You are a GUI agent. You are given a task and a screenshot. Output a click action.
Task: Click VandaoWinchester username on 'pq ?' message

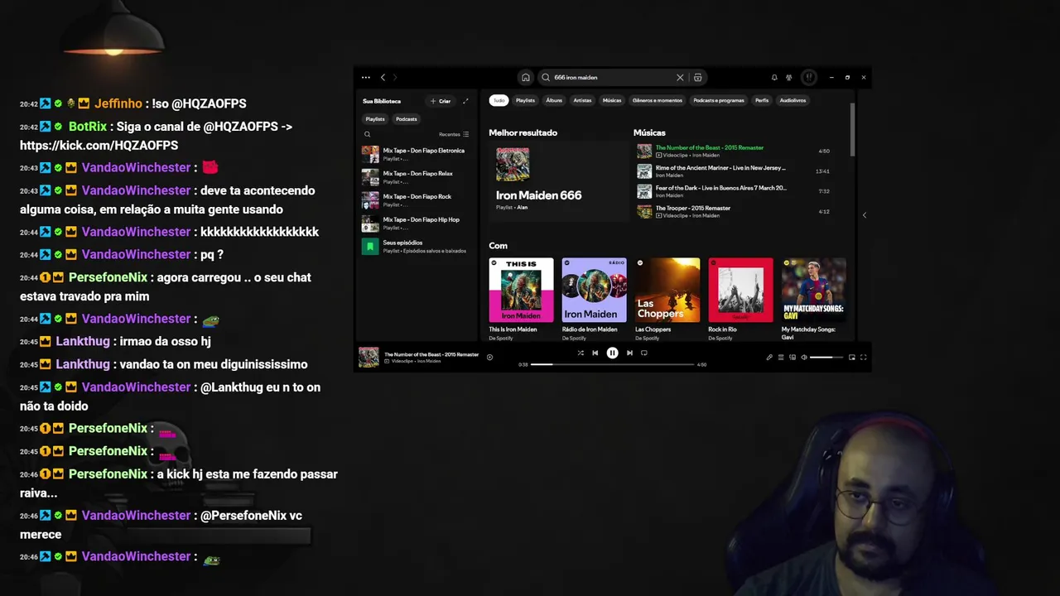point(136,254)
